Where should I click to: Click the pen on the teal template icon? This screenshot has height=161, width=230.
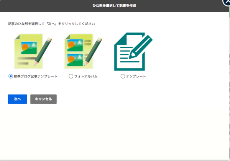pyautogui.click(x=140, y=47)
